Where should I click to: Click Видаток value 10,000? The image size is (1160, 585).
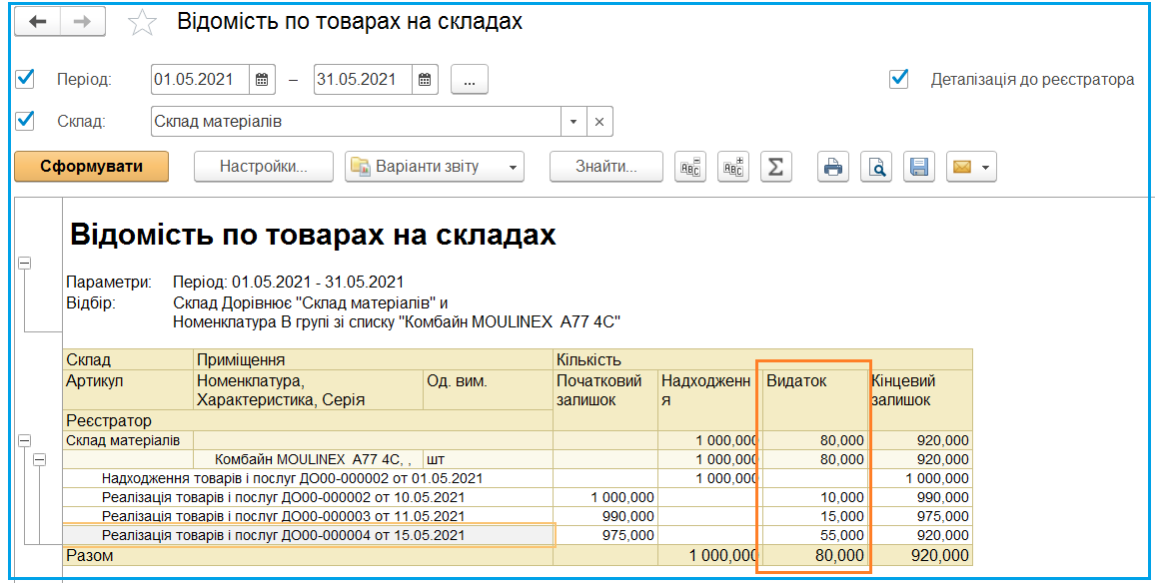tap(814, 498)
